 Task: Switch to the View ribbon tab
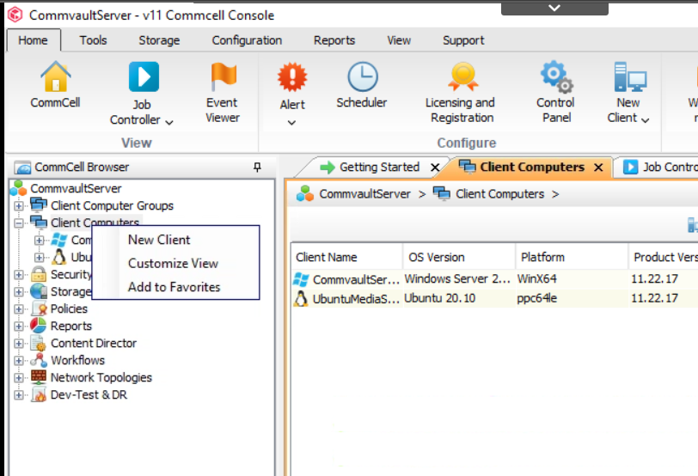(398, 40)
